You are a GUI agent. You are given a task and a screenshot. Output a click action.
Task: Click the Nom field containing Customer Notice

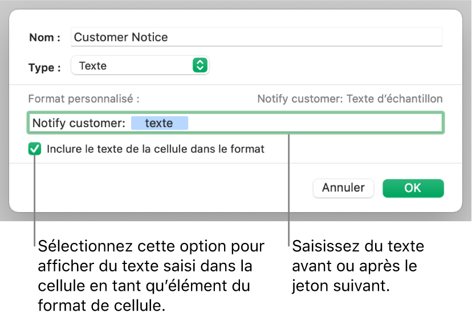(257, 38)
